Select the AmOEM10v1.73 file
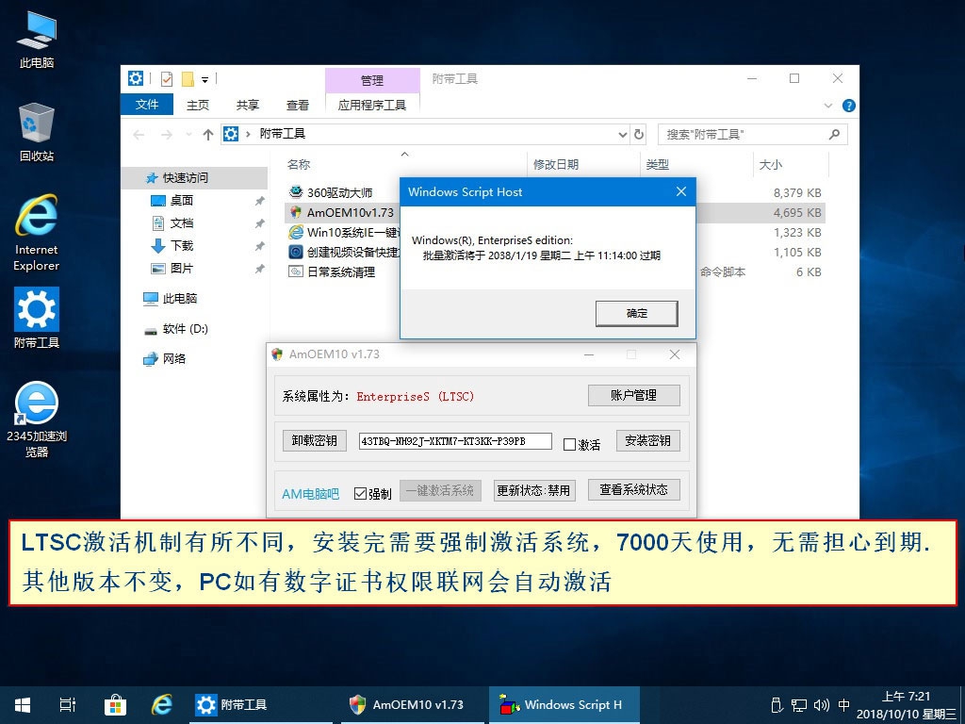The width and height of the screenshot is (965, 724). (x=341, y=212)
